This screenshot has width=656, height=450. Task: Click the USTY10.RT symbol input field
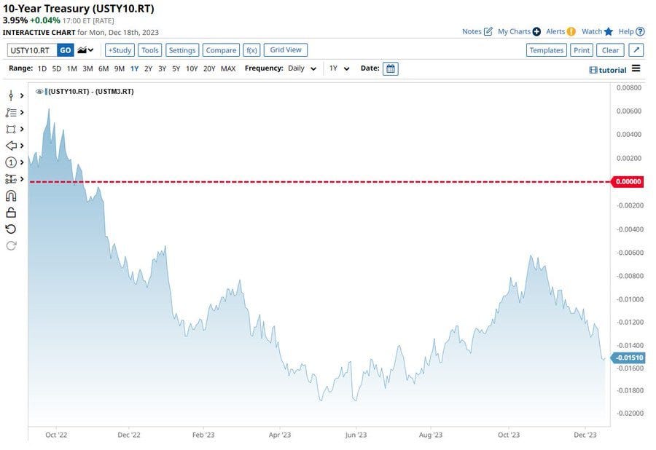[x=31, y=50]
